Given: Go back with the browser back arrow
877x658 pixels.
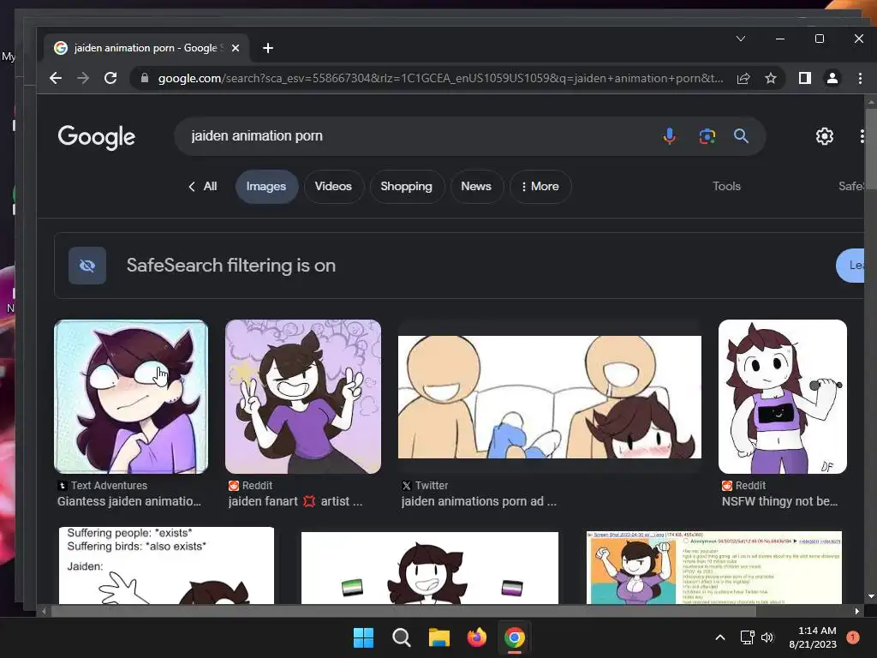Looking at the screenshot, I should point(56,78).
